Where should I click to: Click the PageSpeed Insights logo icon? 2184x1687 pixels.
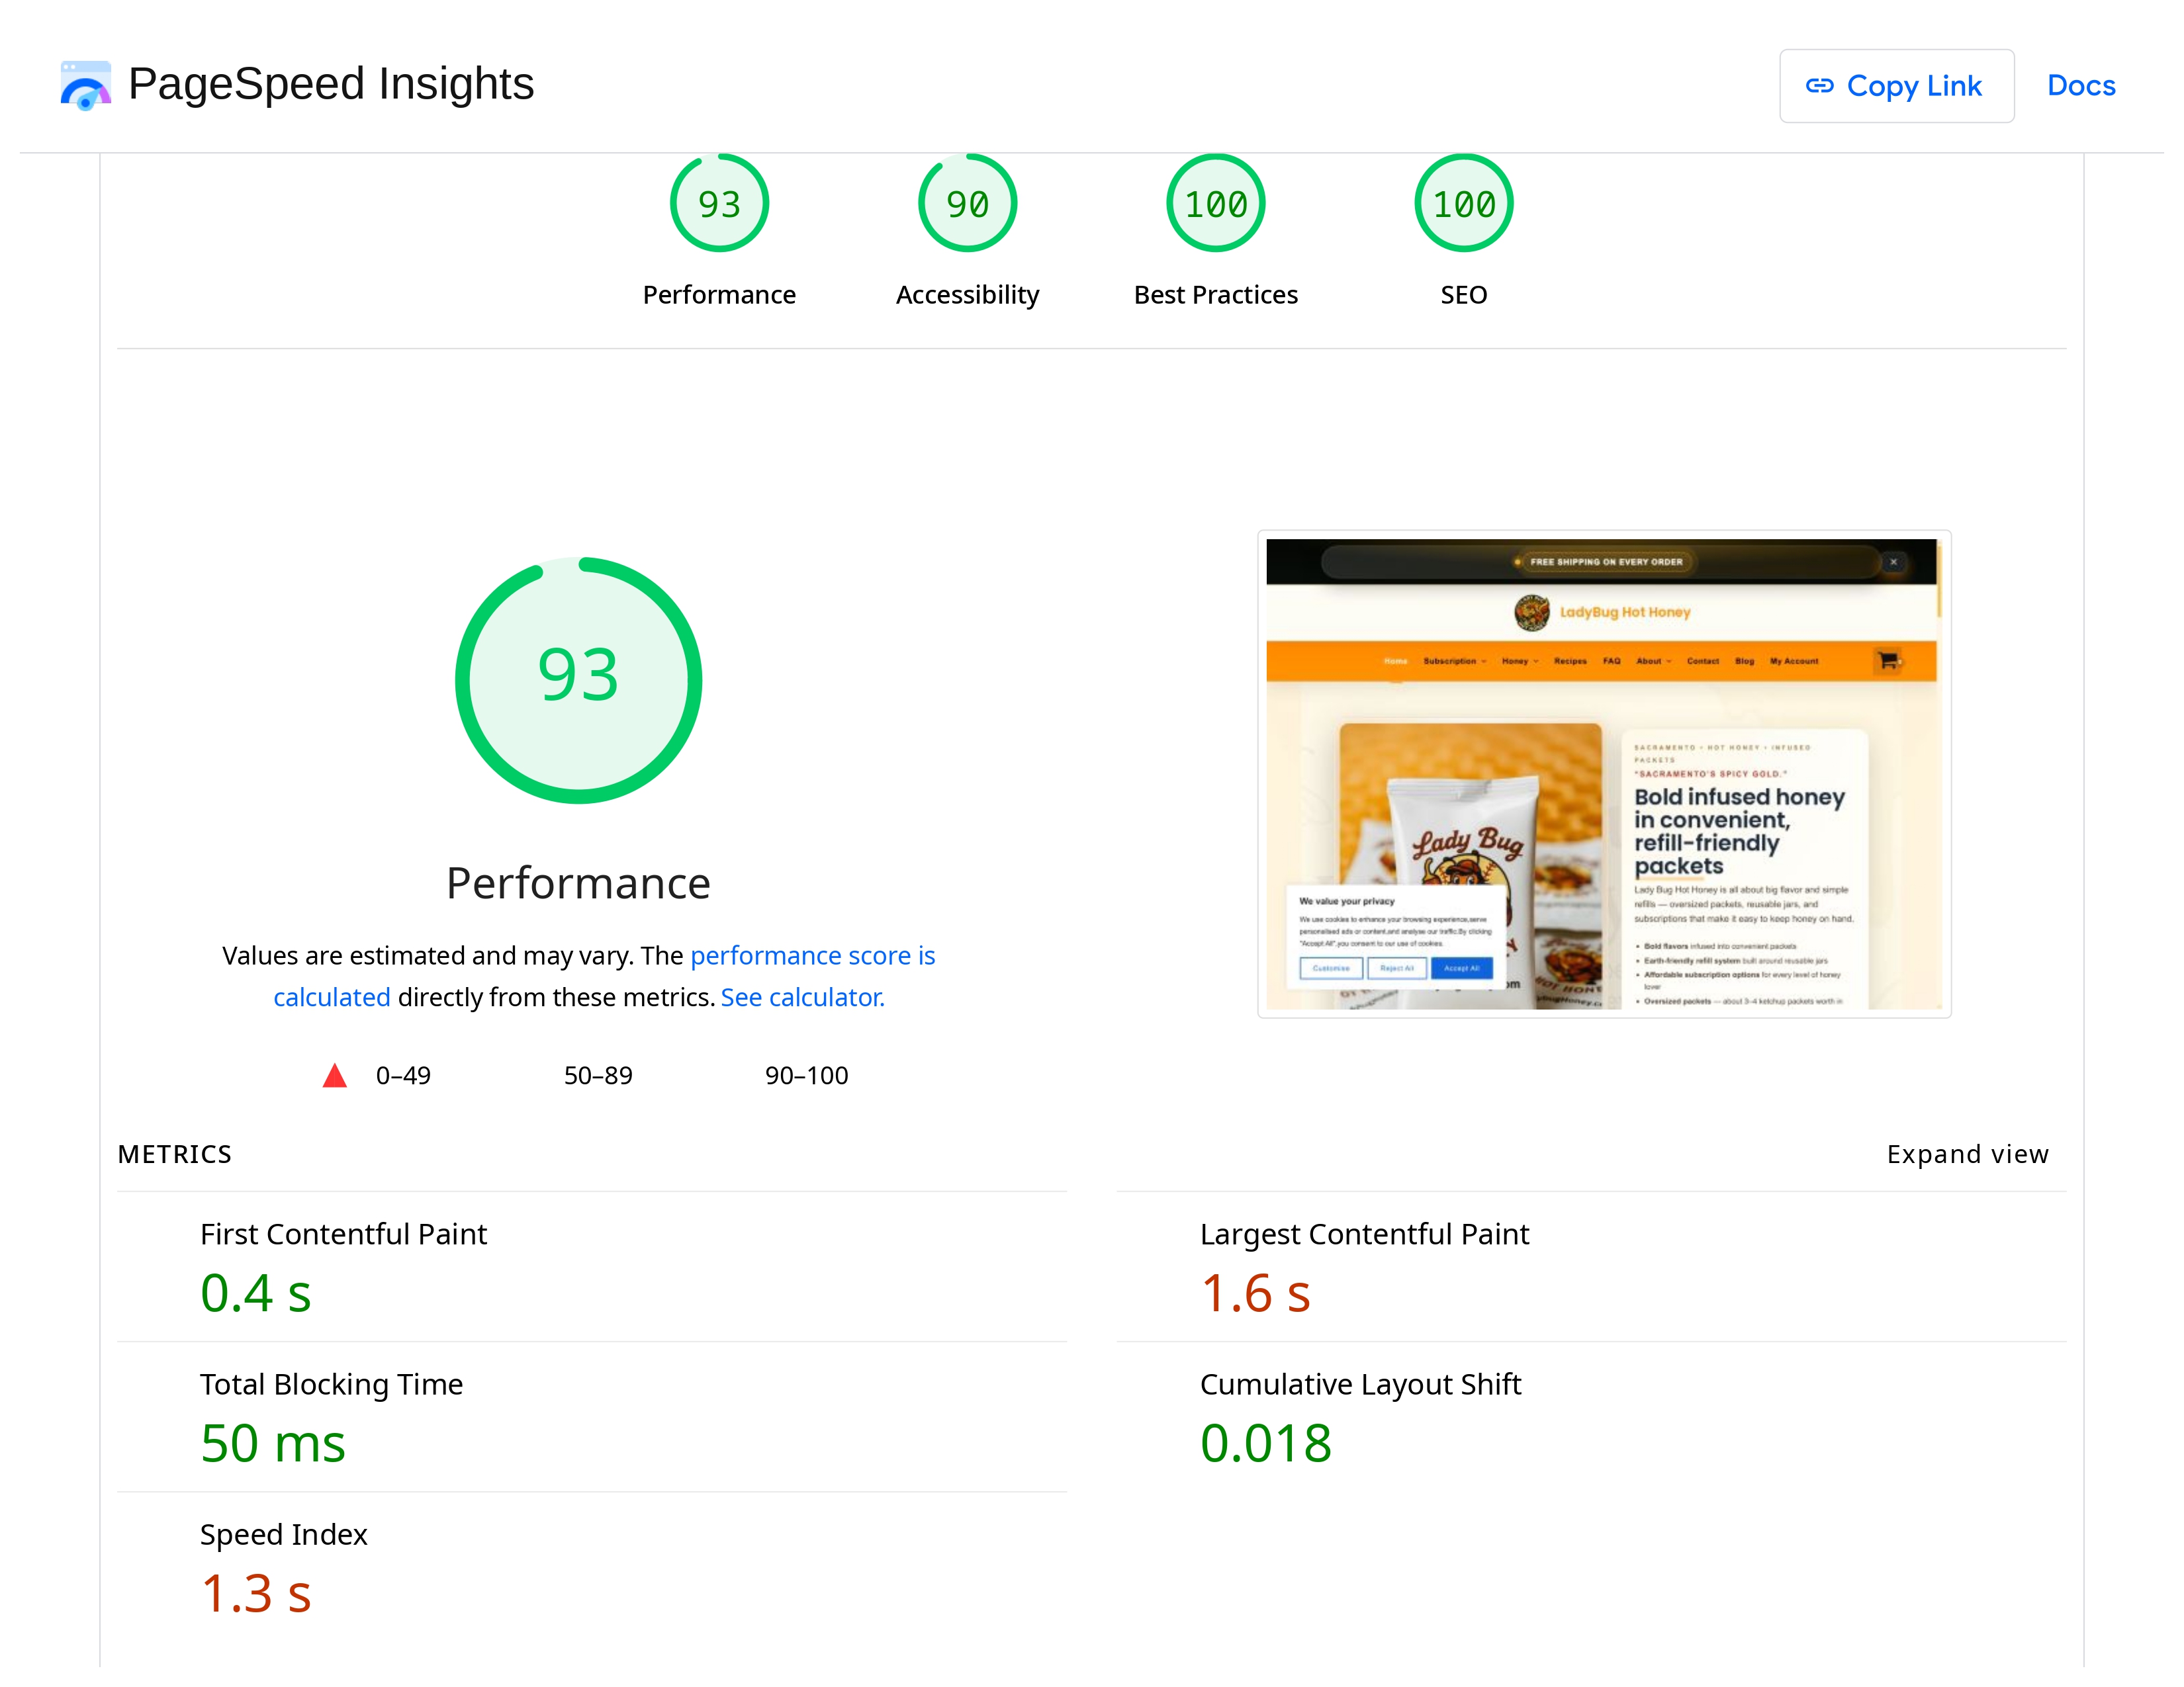(85, 85)
